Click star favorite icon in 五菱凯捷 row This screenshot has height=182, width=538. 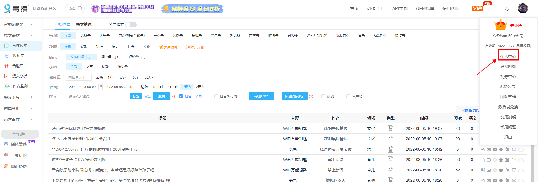point(501,149)
